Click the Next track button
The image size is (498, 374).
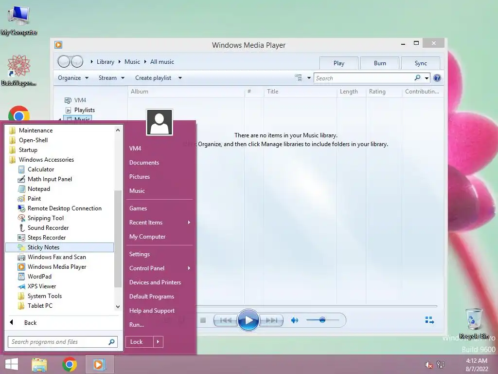point(271,320)
